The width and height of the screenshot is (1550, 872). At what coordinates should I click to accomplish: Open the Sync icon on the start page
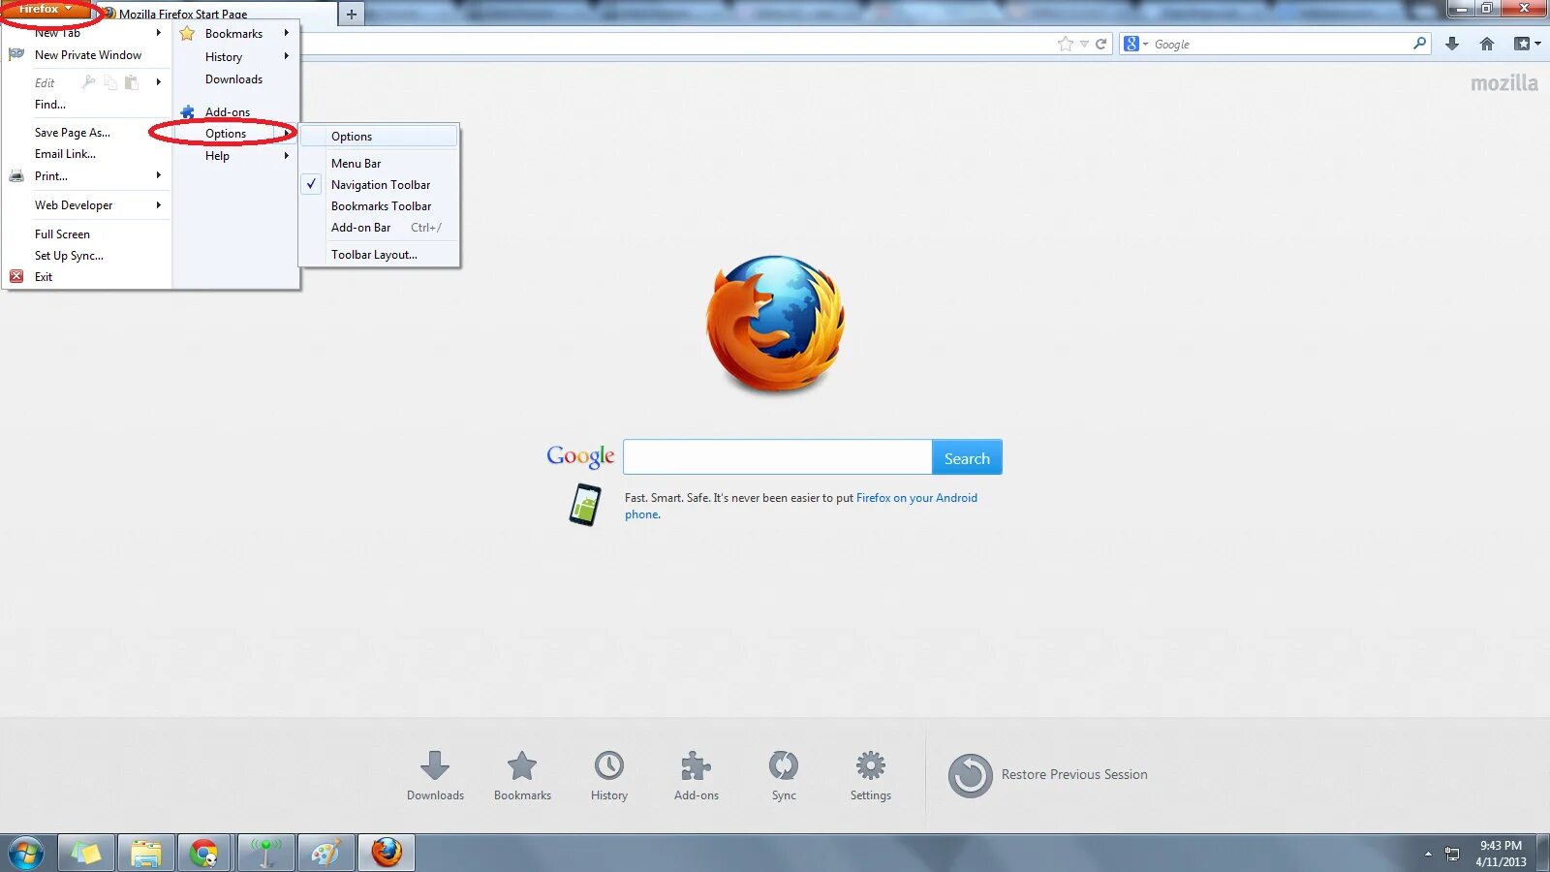[784, 765]
